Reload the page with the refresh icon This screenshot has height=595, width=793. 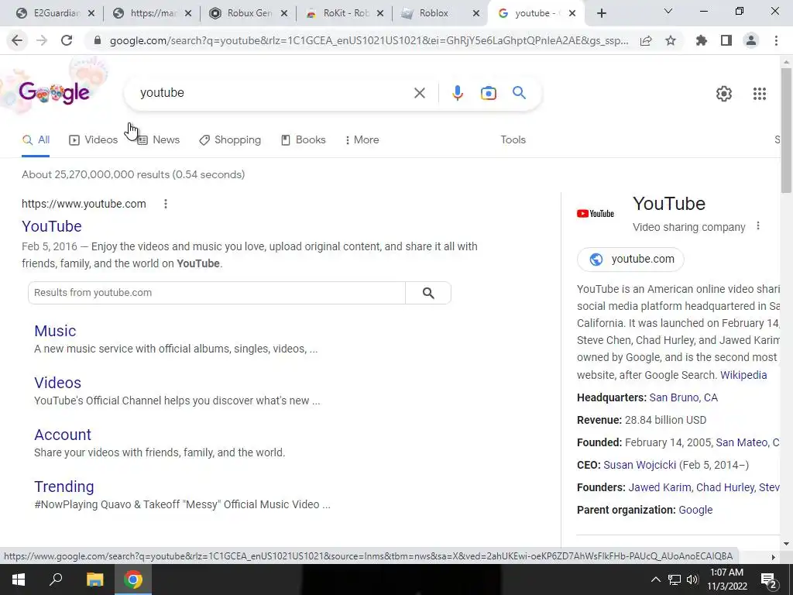tap(67, 40)
